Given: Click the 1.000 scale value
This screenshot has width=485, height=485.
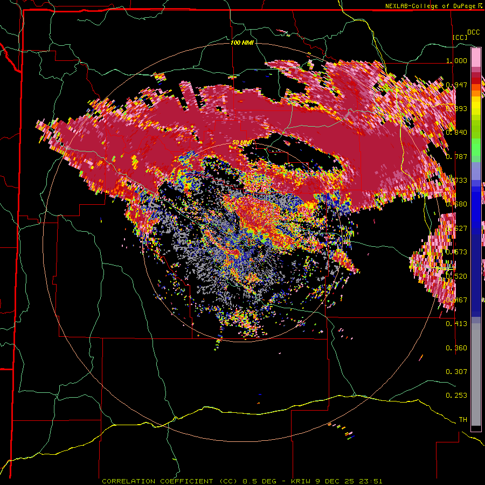Looking at the screenshot, I should (456, 60).
